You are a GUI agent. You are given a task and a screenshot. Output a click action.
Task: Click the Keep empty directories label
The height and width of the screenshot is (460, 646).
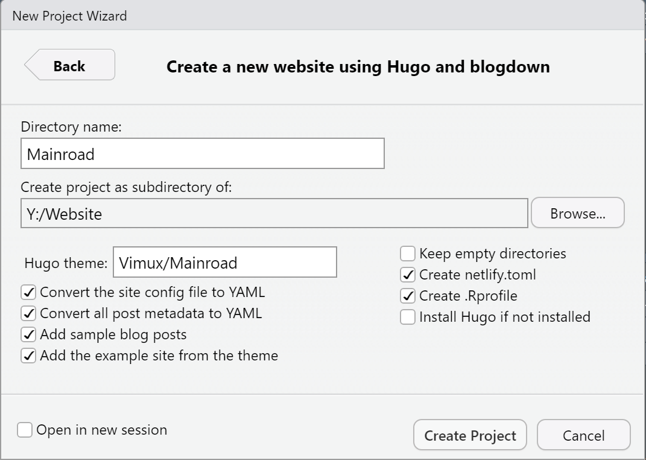tap(493, 254)
